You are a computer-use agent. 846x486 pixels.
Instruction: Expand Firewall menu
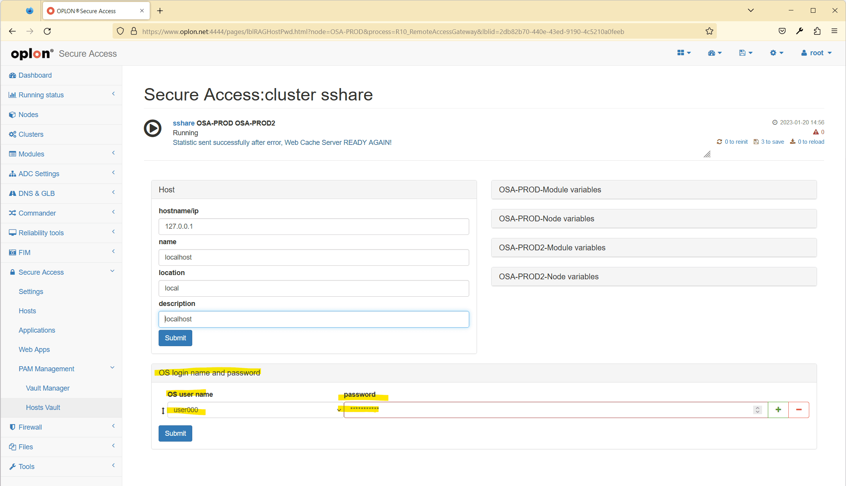tap(61, 427)
